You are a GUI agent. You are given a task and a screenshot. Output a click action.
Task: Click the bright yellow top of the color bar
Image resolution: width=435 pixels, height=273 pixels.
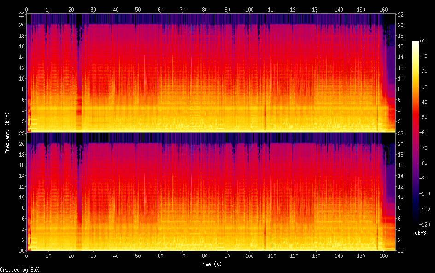coord(416,43)
